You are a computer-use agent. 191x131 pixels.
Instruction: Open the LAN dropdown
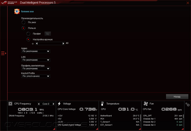36,60
